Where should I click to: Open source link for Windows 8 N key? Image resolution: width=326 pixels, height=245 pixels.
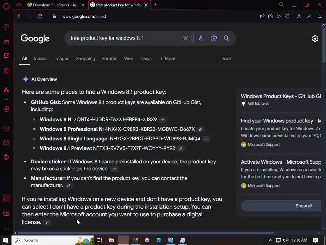pos(162,120)
